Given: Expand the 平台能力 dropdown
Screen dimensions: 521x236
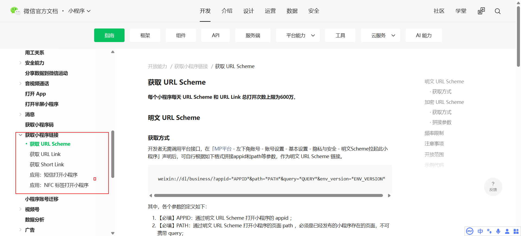Looking at the screenshot, I should [x=298, y=35].
